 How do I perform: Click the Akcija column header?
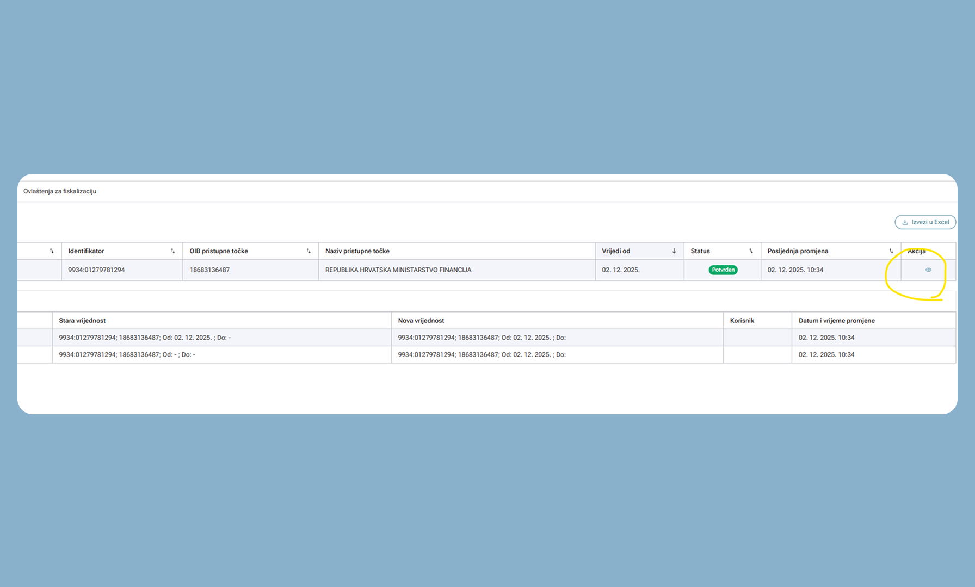pyautogui.click(x=917, y=251)
